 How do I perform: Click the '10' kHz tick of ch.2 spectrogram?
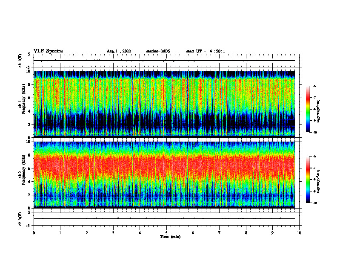tap(29, 142)
